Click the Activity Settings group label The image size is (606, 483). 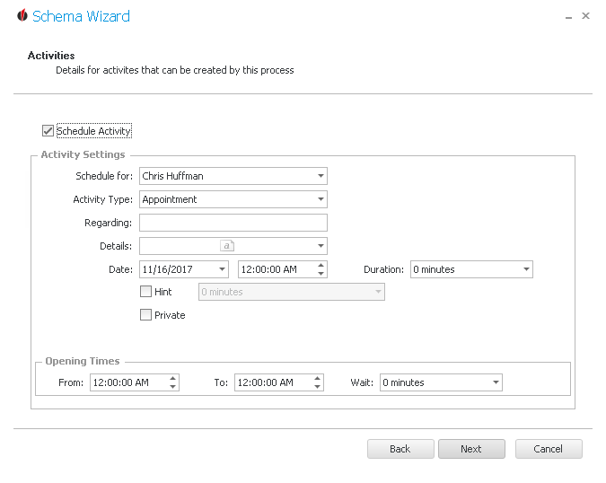point(83,154)
